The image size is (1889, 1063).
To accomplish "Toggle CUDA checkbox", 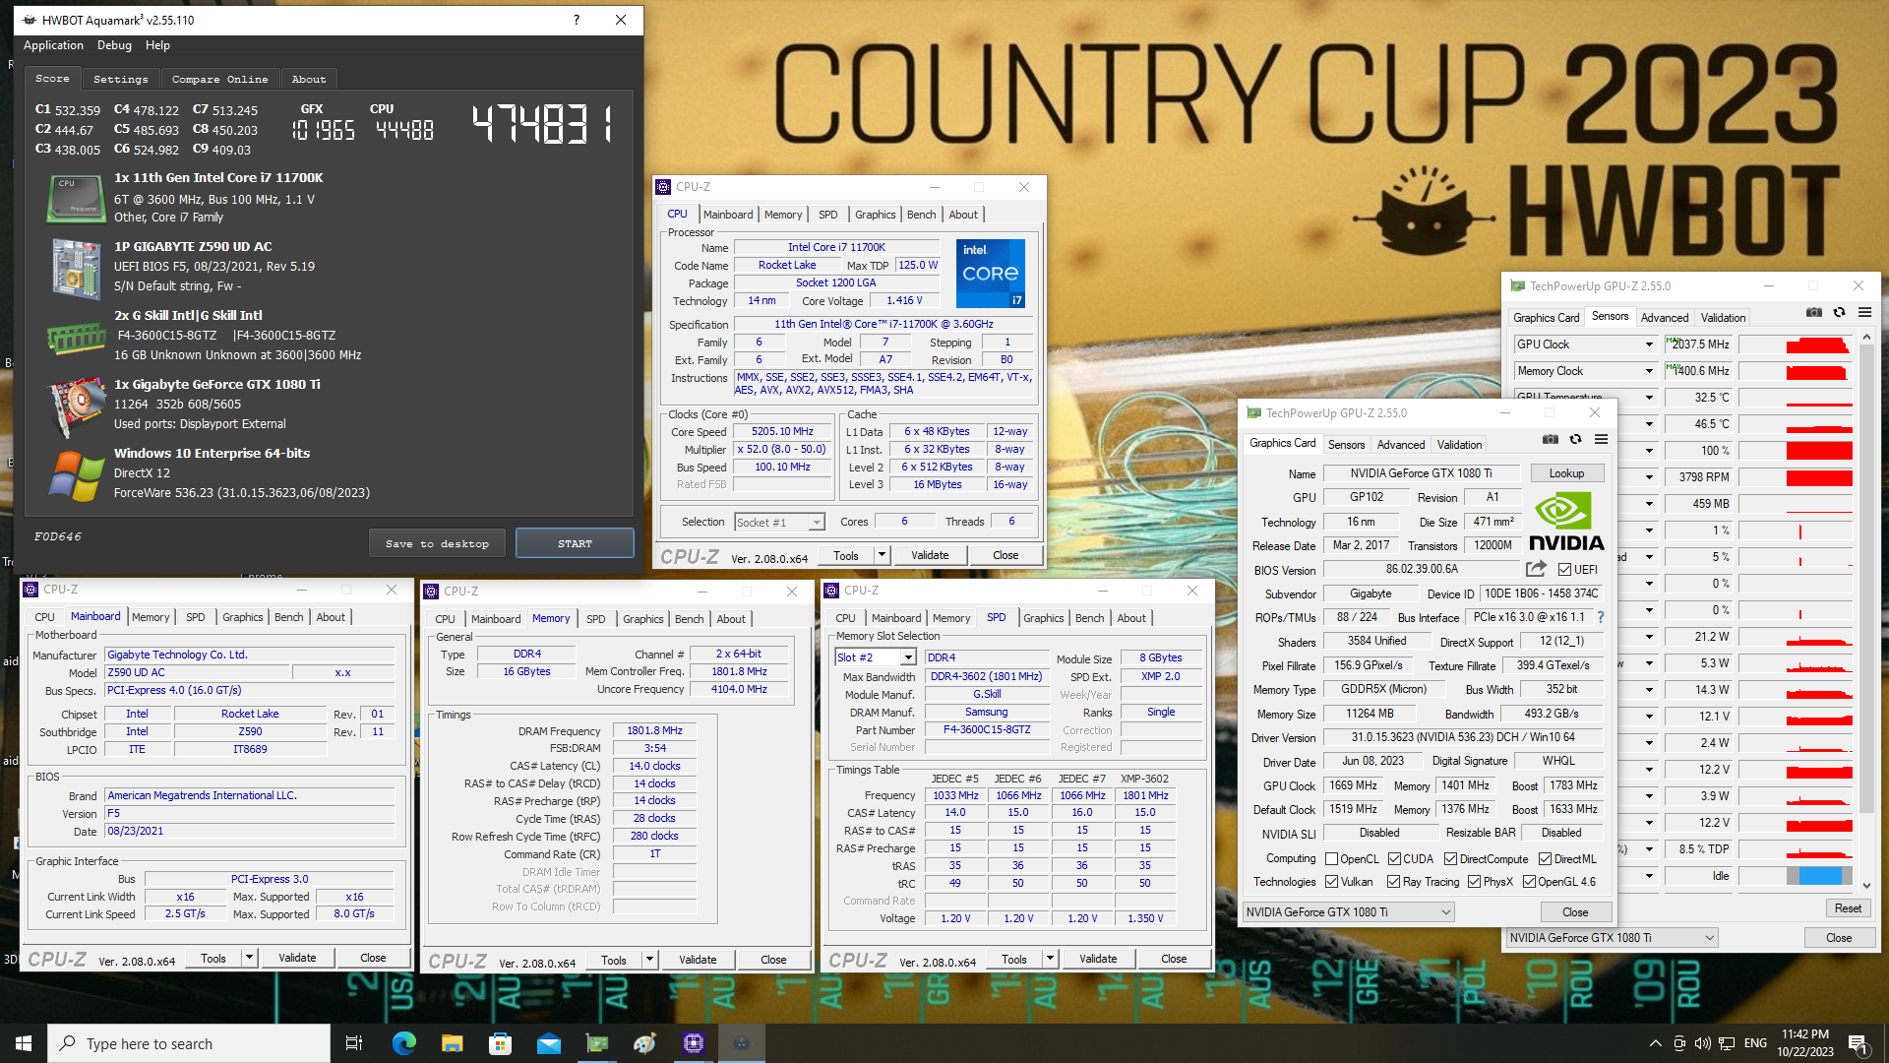I will click(1394, 859).
